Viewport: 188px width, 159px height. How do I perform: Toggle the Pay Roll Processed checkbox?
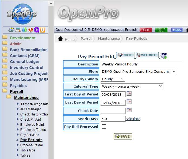coord(104,127)
